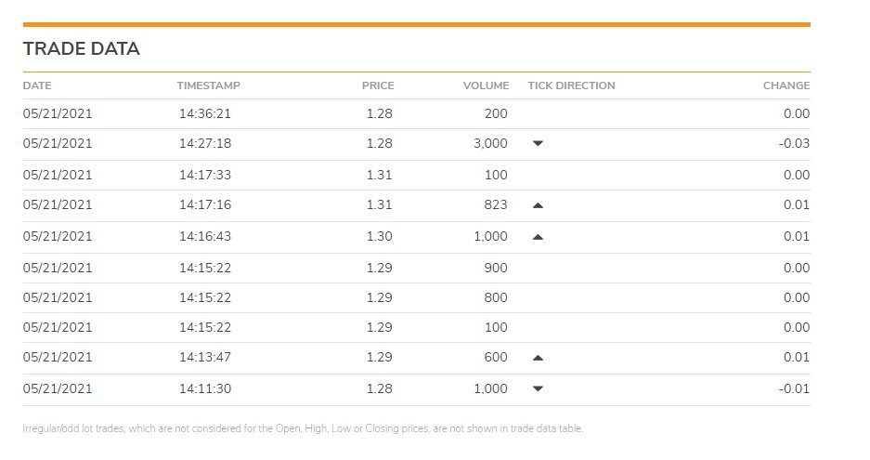Click the irregular/odd lot trades footnote

303,428
